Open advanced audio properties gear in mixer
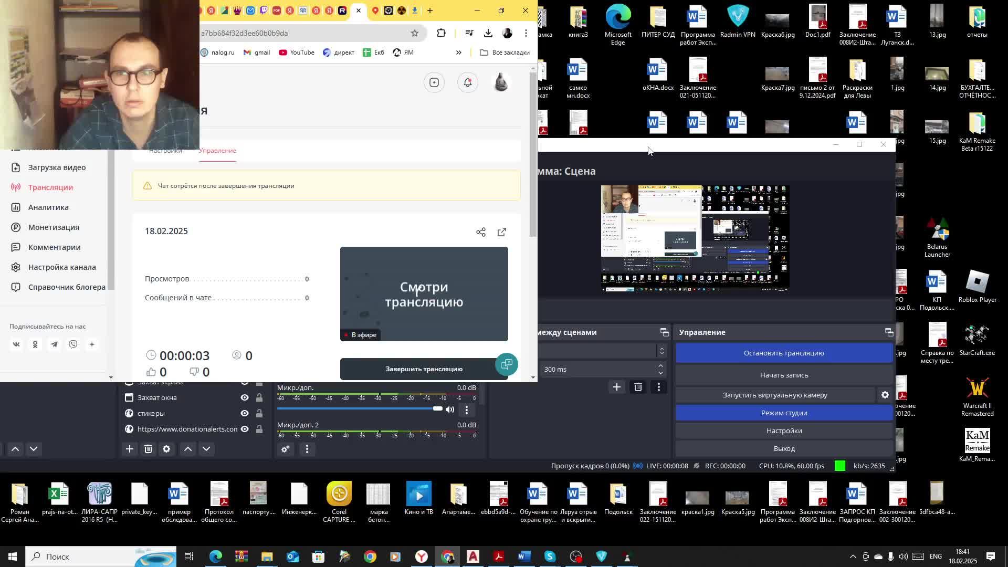The height and width of the screenshot is (567, 1008). pyautogui.click(x=286, y=449)
